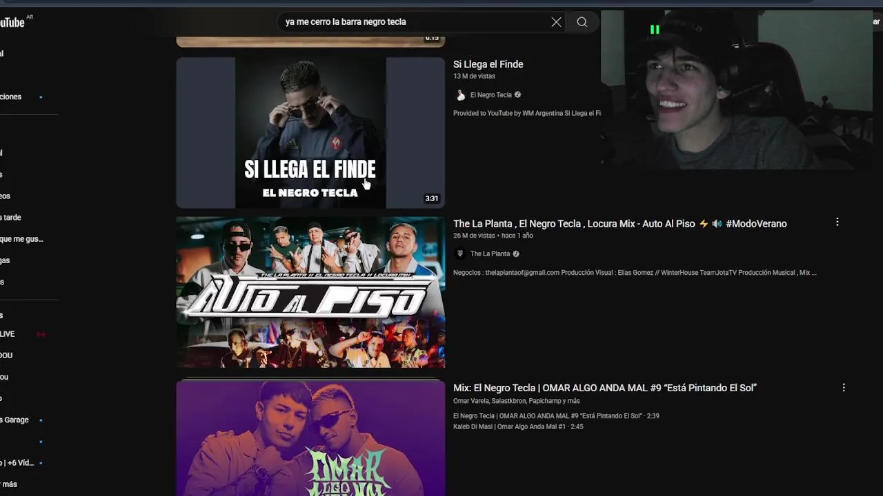Click the green pause indicator on webcam overlay

coord(655,30)
